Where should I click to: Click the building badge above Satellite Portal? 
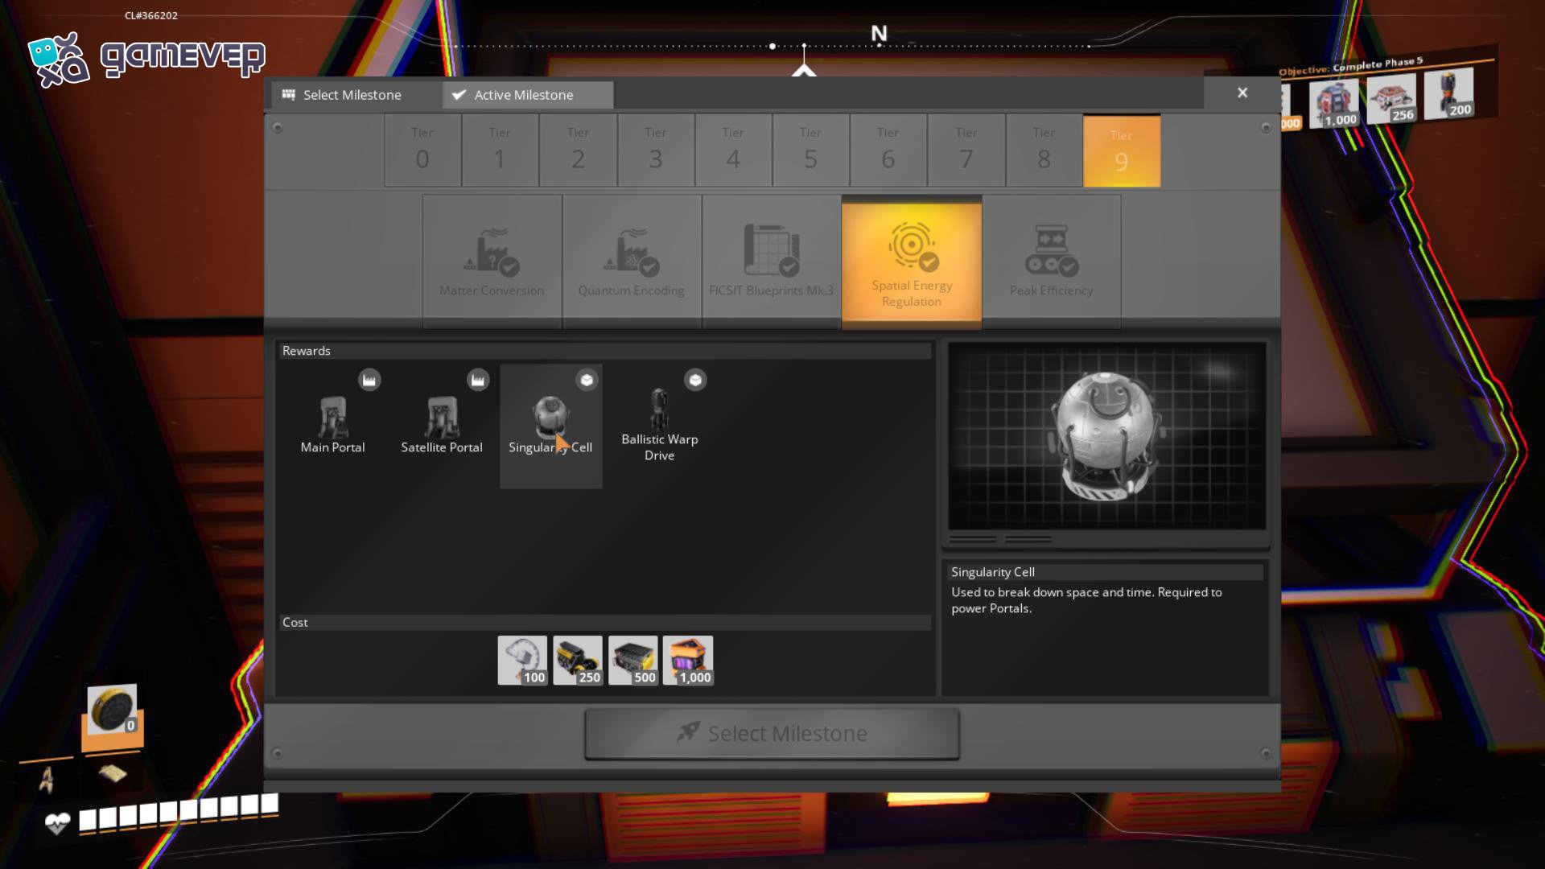point(478,380)
